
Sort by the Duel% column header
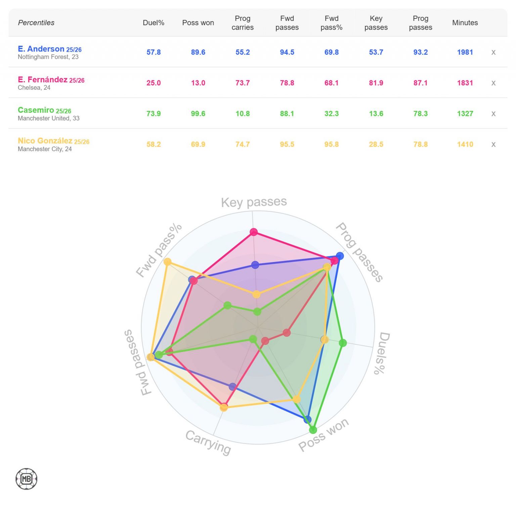point(154,23)
